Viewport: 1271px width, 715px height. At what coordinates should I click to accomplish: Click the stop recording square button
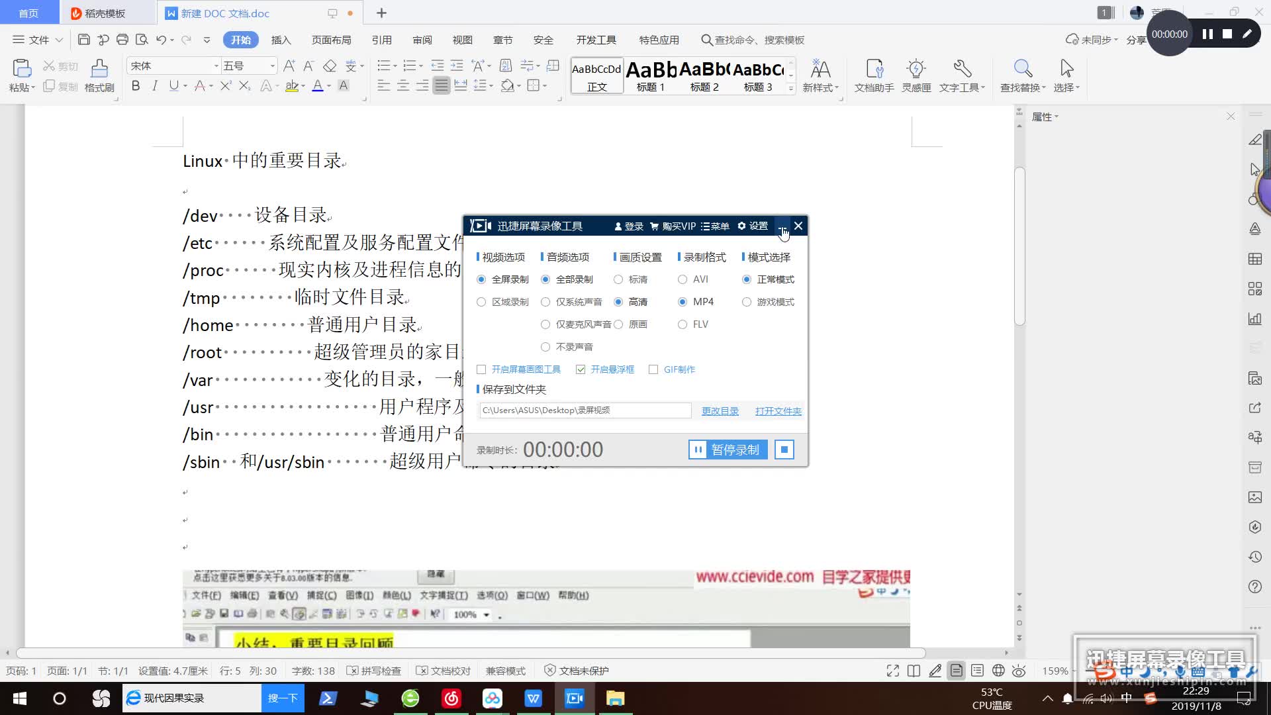point(784,450)
